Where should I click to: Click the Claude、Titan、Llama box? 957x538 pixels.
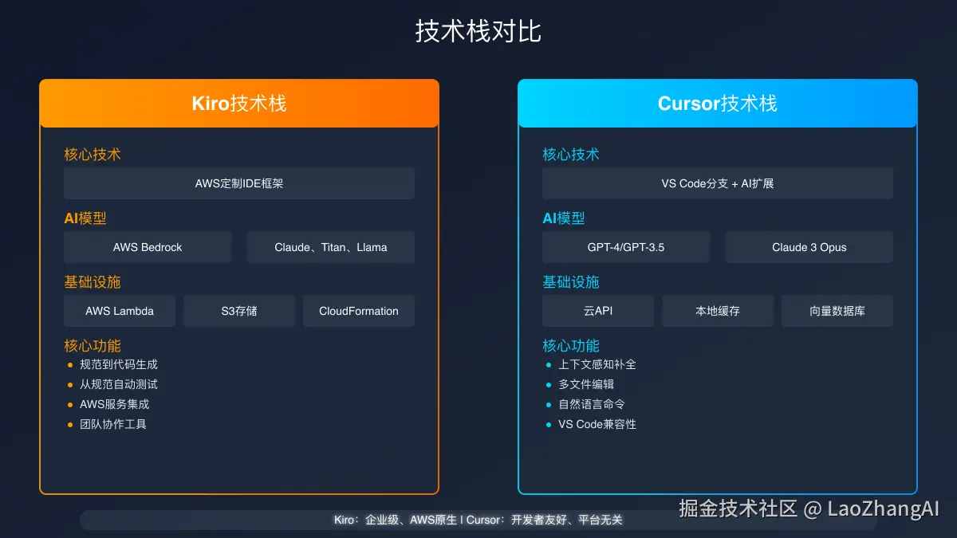(x=331, y=247)
